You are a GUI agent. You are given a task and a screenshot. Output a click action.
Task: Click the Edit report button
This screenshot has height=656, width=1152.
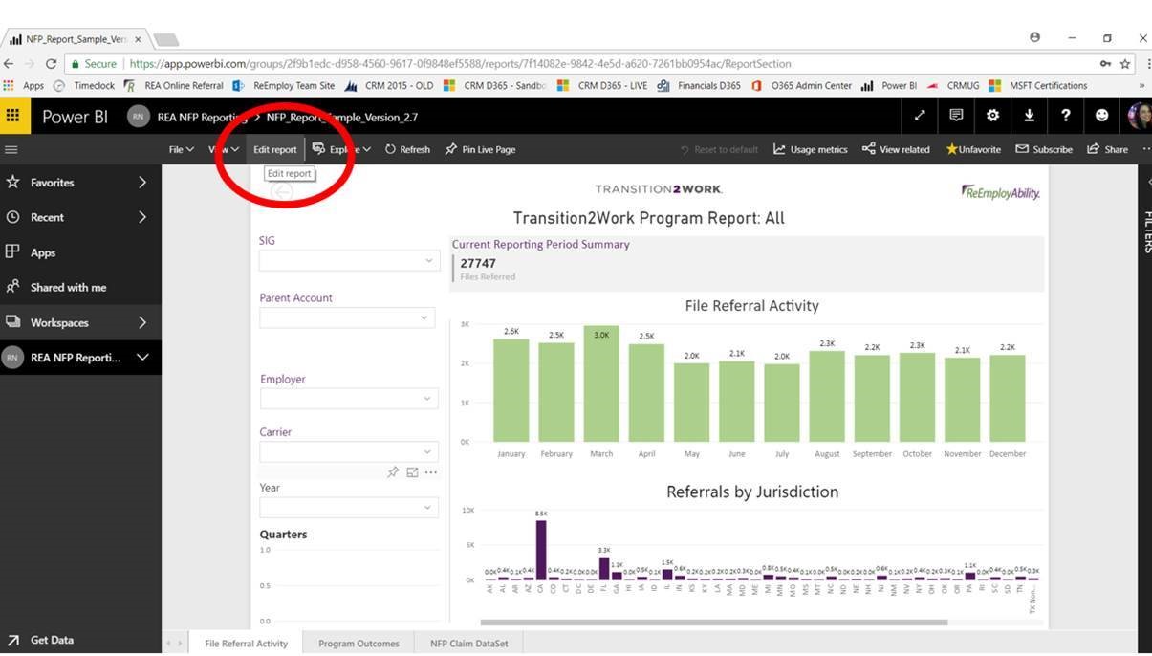tap(275, 149)
